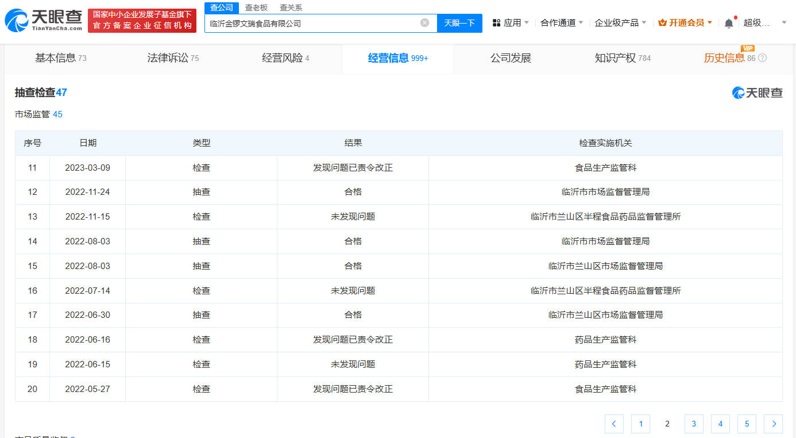Screen dimensions: 796x438
Task: Clear the search box with the X icon
Action: pyautogui.click(x=424, y=22)
